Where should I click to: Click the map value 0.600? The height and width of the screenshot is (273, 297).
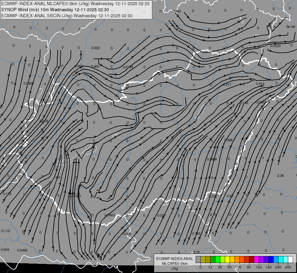(95, 66)
